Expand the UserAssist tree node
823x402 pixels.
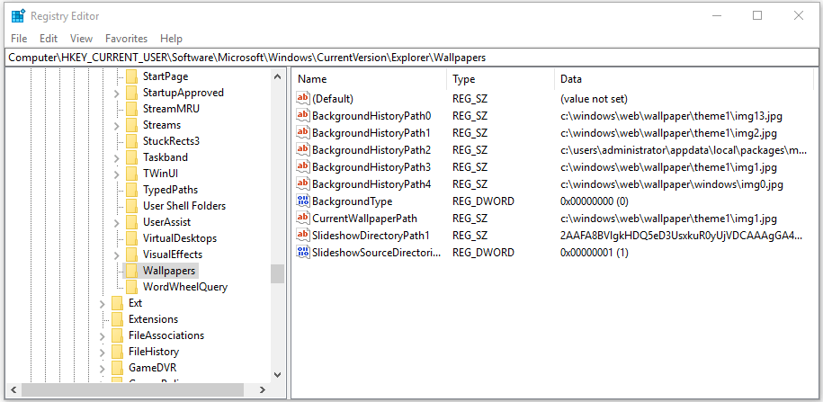tap(117, 222)
